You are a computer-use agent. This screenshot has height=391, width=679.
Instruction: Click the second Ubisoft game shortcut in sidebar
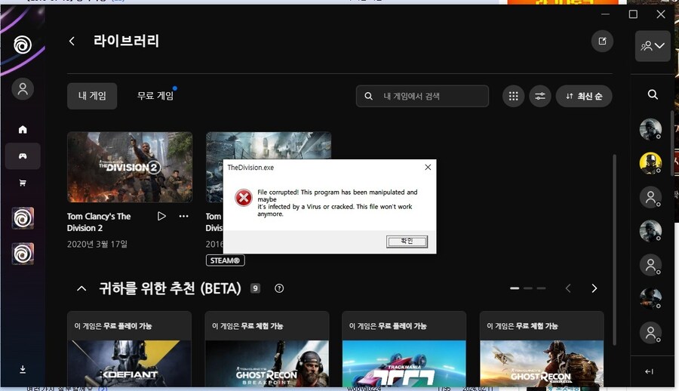click(x=23, y=254)
